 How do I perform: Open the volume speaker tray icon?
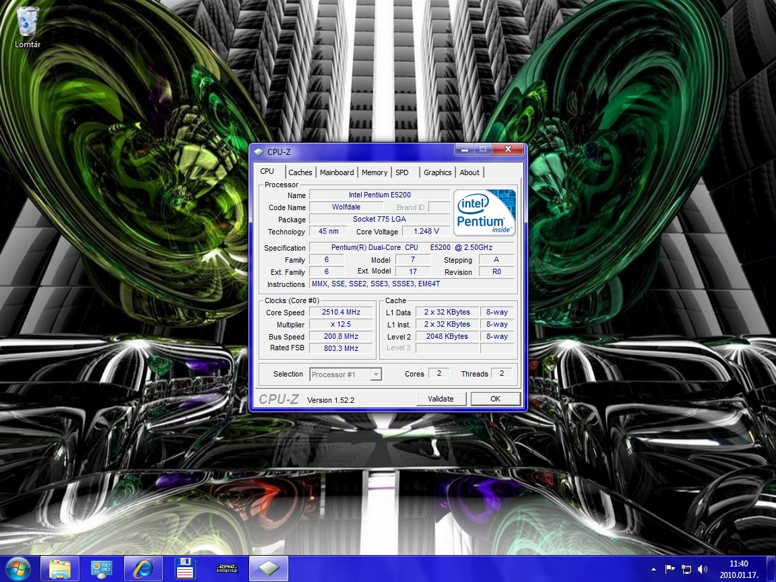[x=703, y=569]
